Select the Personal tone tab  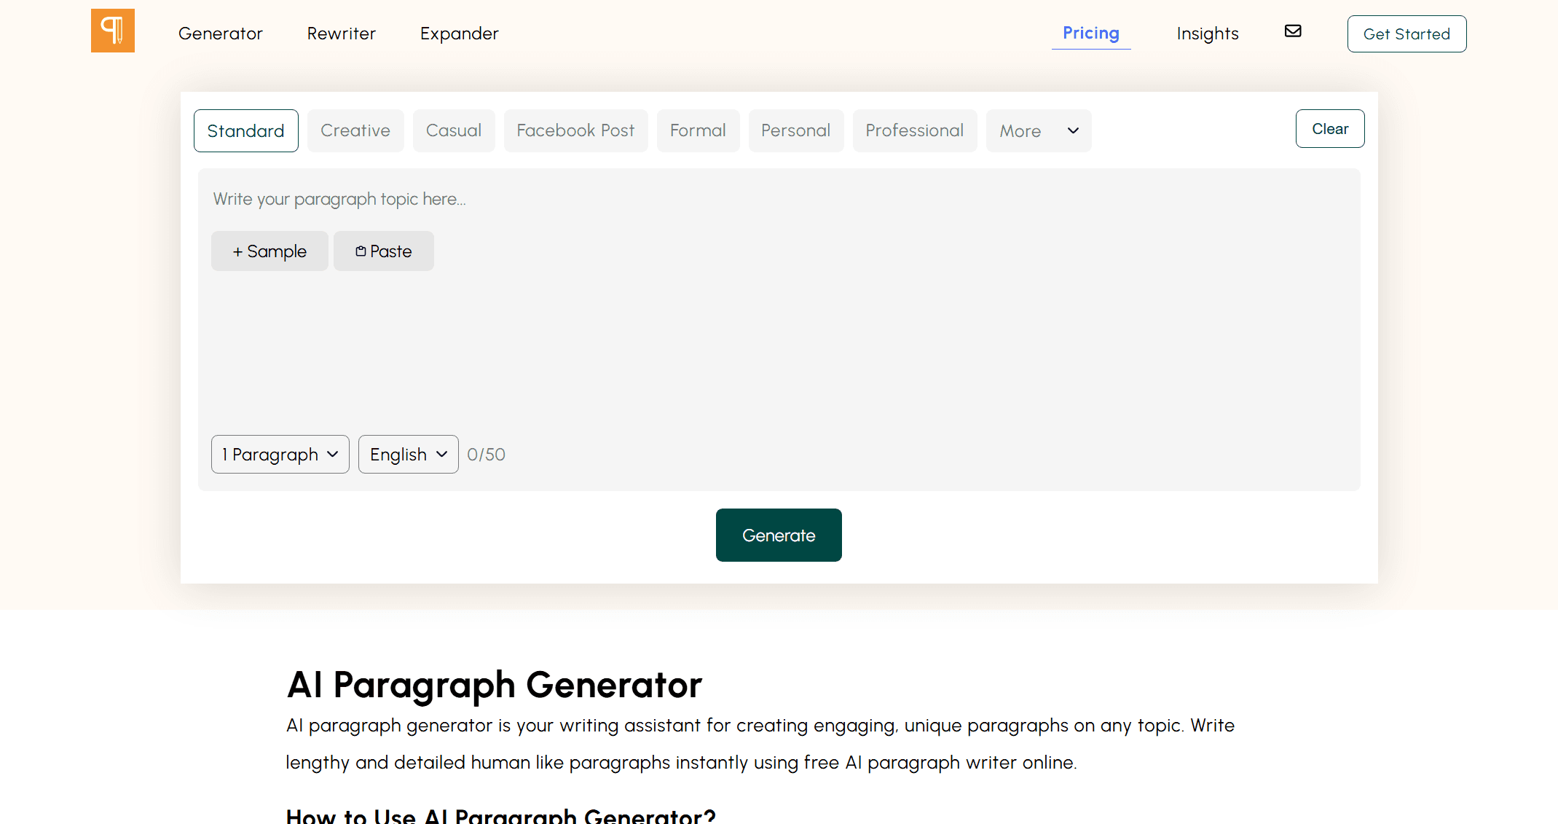pos(795,131)
